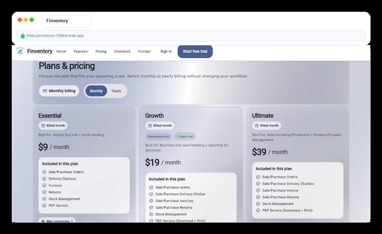Select Monthly billing toggle option
This screenshot has height=234, width=382.
tap(96, 91)
